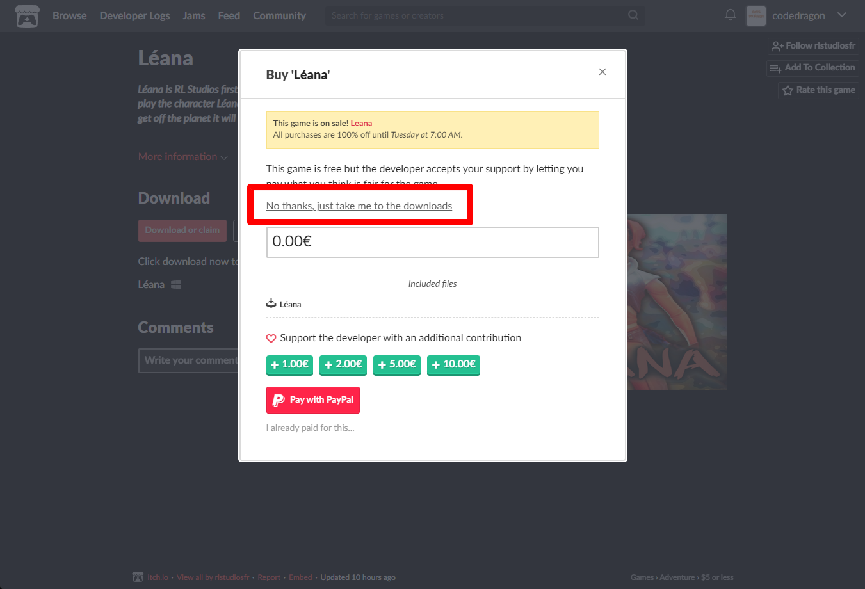Click Rate this game button
Screen dimensions: 865x589
818,90
